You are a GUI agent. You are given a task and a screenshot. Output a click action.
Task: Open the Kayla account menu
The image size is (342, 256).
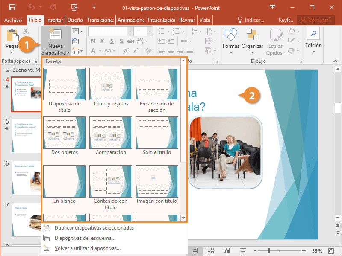[x=286, y=20]
